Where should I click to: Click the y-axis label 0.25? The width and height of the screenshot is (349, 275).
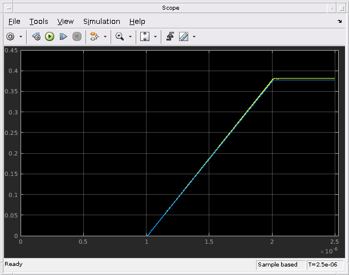tap(11, 133)
